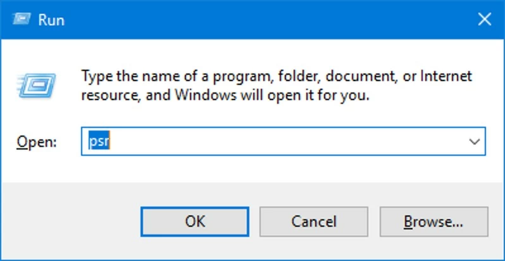Viewport: 505px width, 261px height.
Task: Click empty space in the Open field after "psr"
Action: [x=285, y=141]
